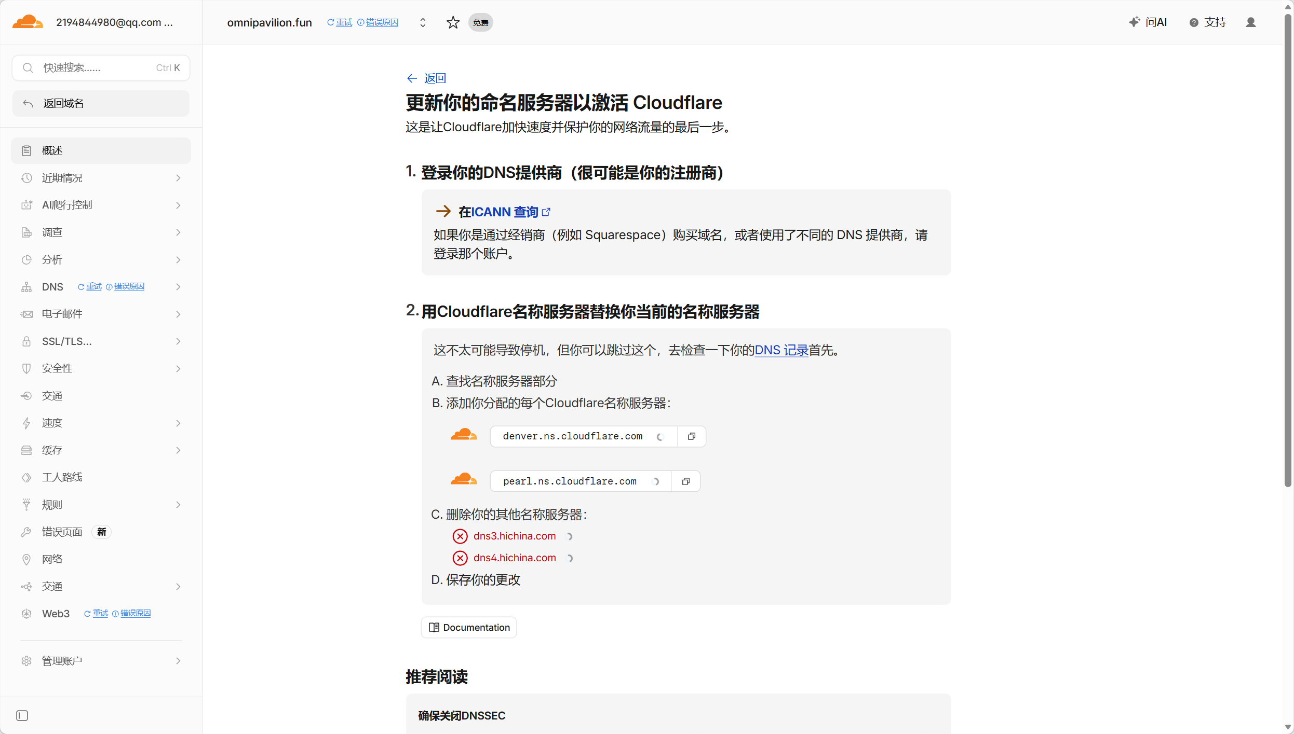
Task: Expand the 近期情况 chevron
Action: click(x=178, y=178)
